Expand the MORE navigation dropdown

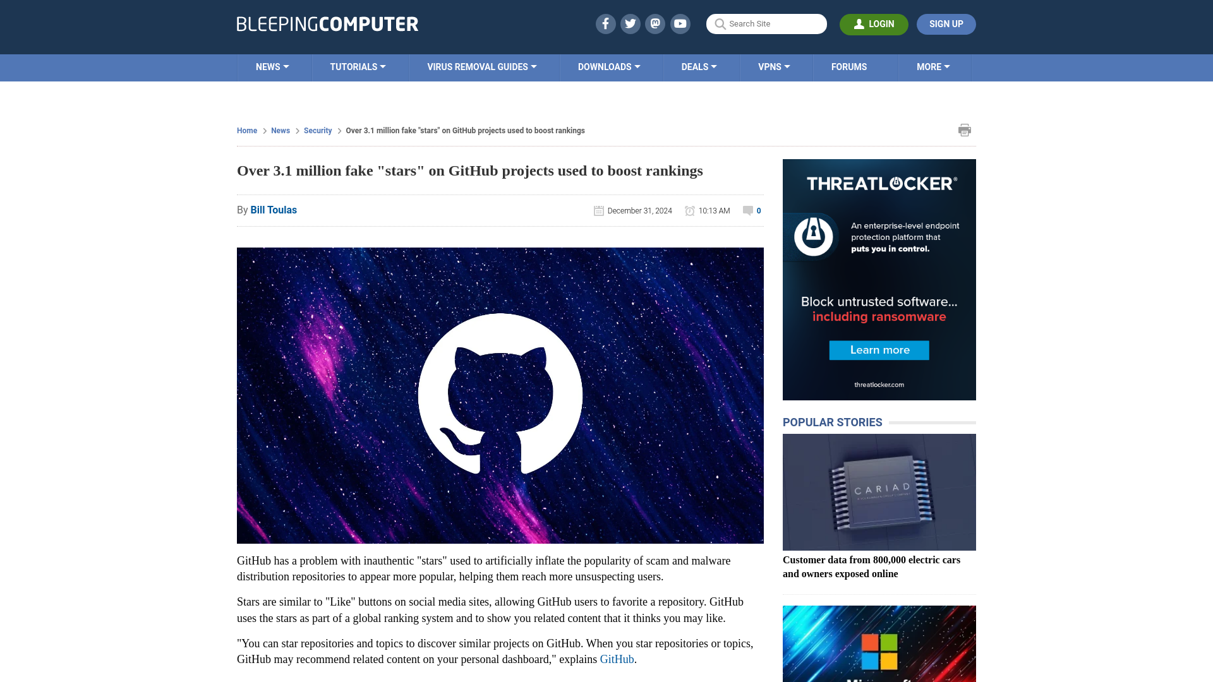pyautogui.click(x=933, y=66)
